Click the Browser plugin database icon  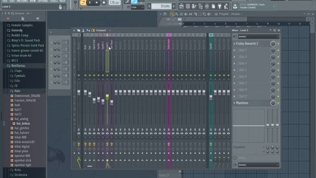click(38, 18)
